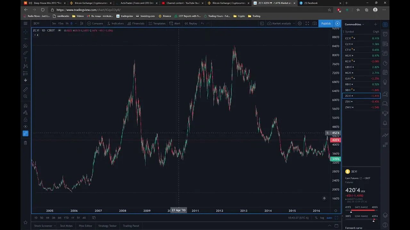Open the indicator Templates dropdown
The height and width of the screenshot is (230, 410).
(157, 23)
